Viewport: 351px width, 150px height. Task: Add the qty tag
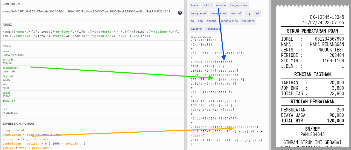point(248,13)
